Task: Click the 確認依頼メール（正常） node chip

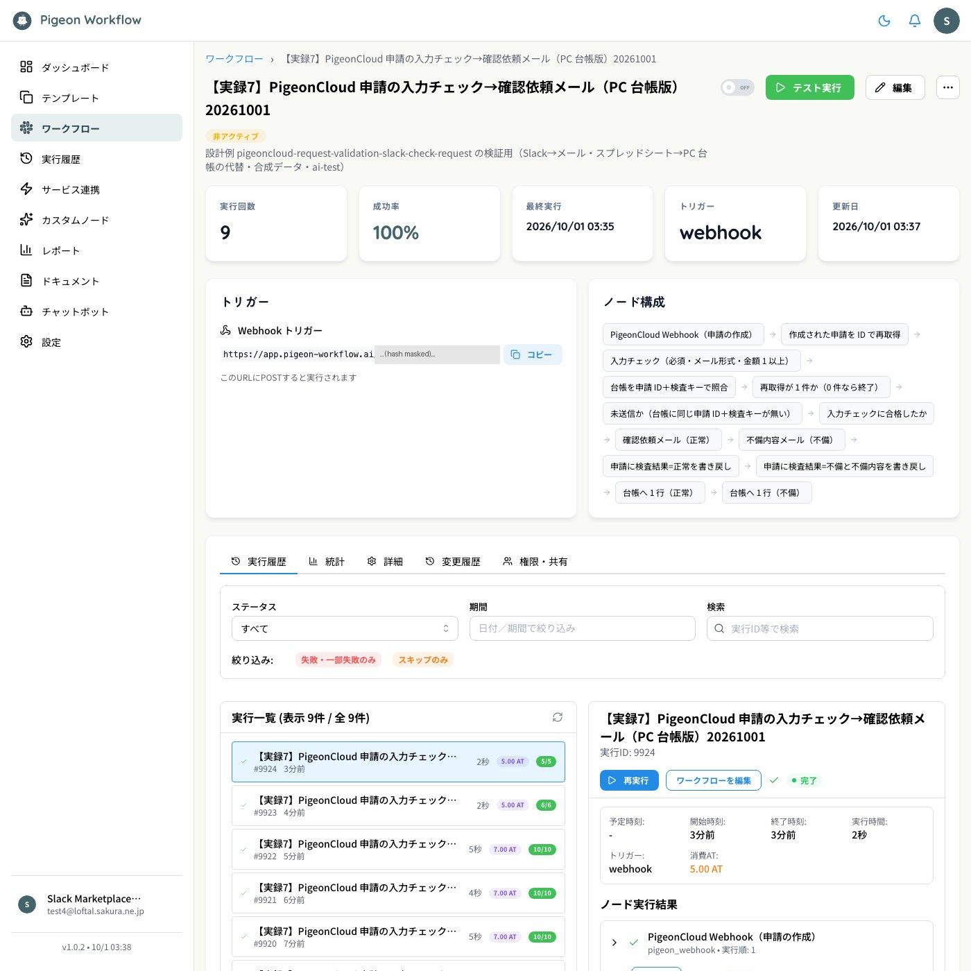Action: [x=669, y=440]
